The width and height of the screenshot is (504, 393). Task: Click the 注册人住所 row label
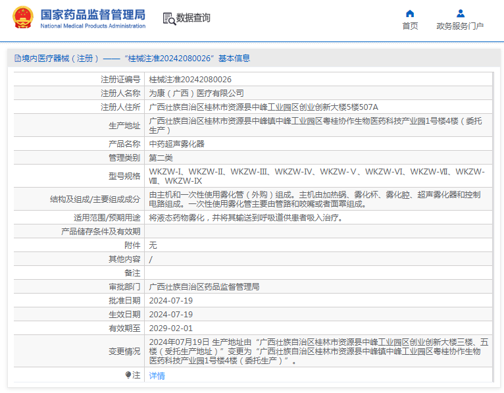coord(120,107)
